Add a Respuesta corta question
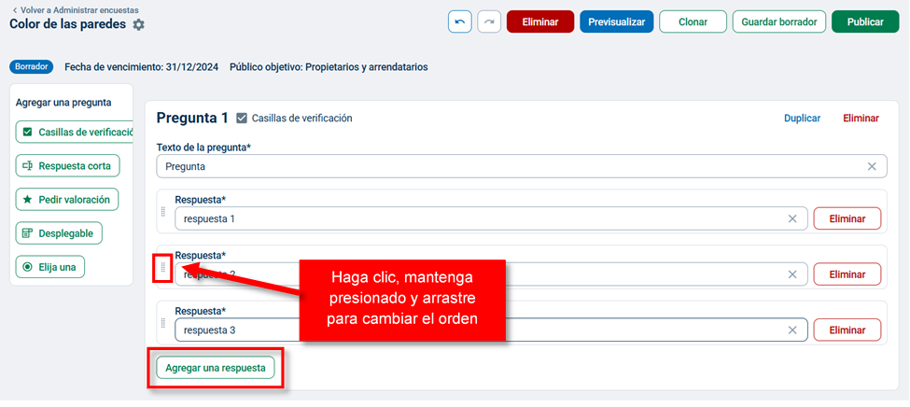This screenshot has width=910, height=407. [68, 165]
